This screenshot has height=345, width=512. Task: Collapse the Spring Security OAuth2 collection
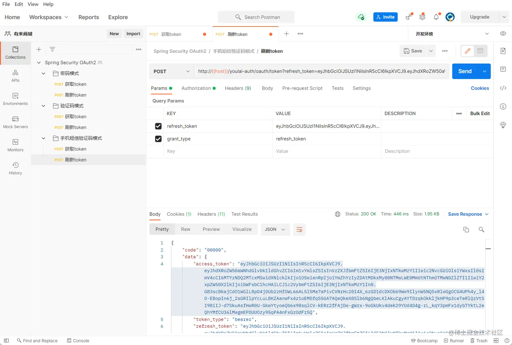39,62
